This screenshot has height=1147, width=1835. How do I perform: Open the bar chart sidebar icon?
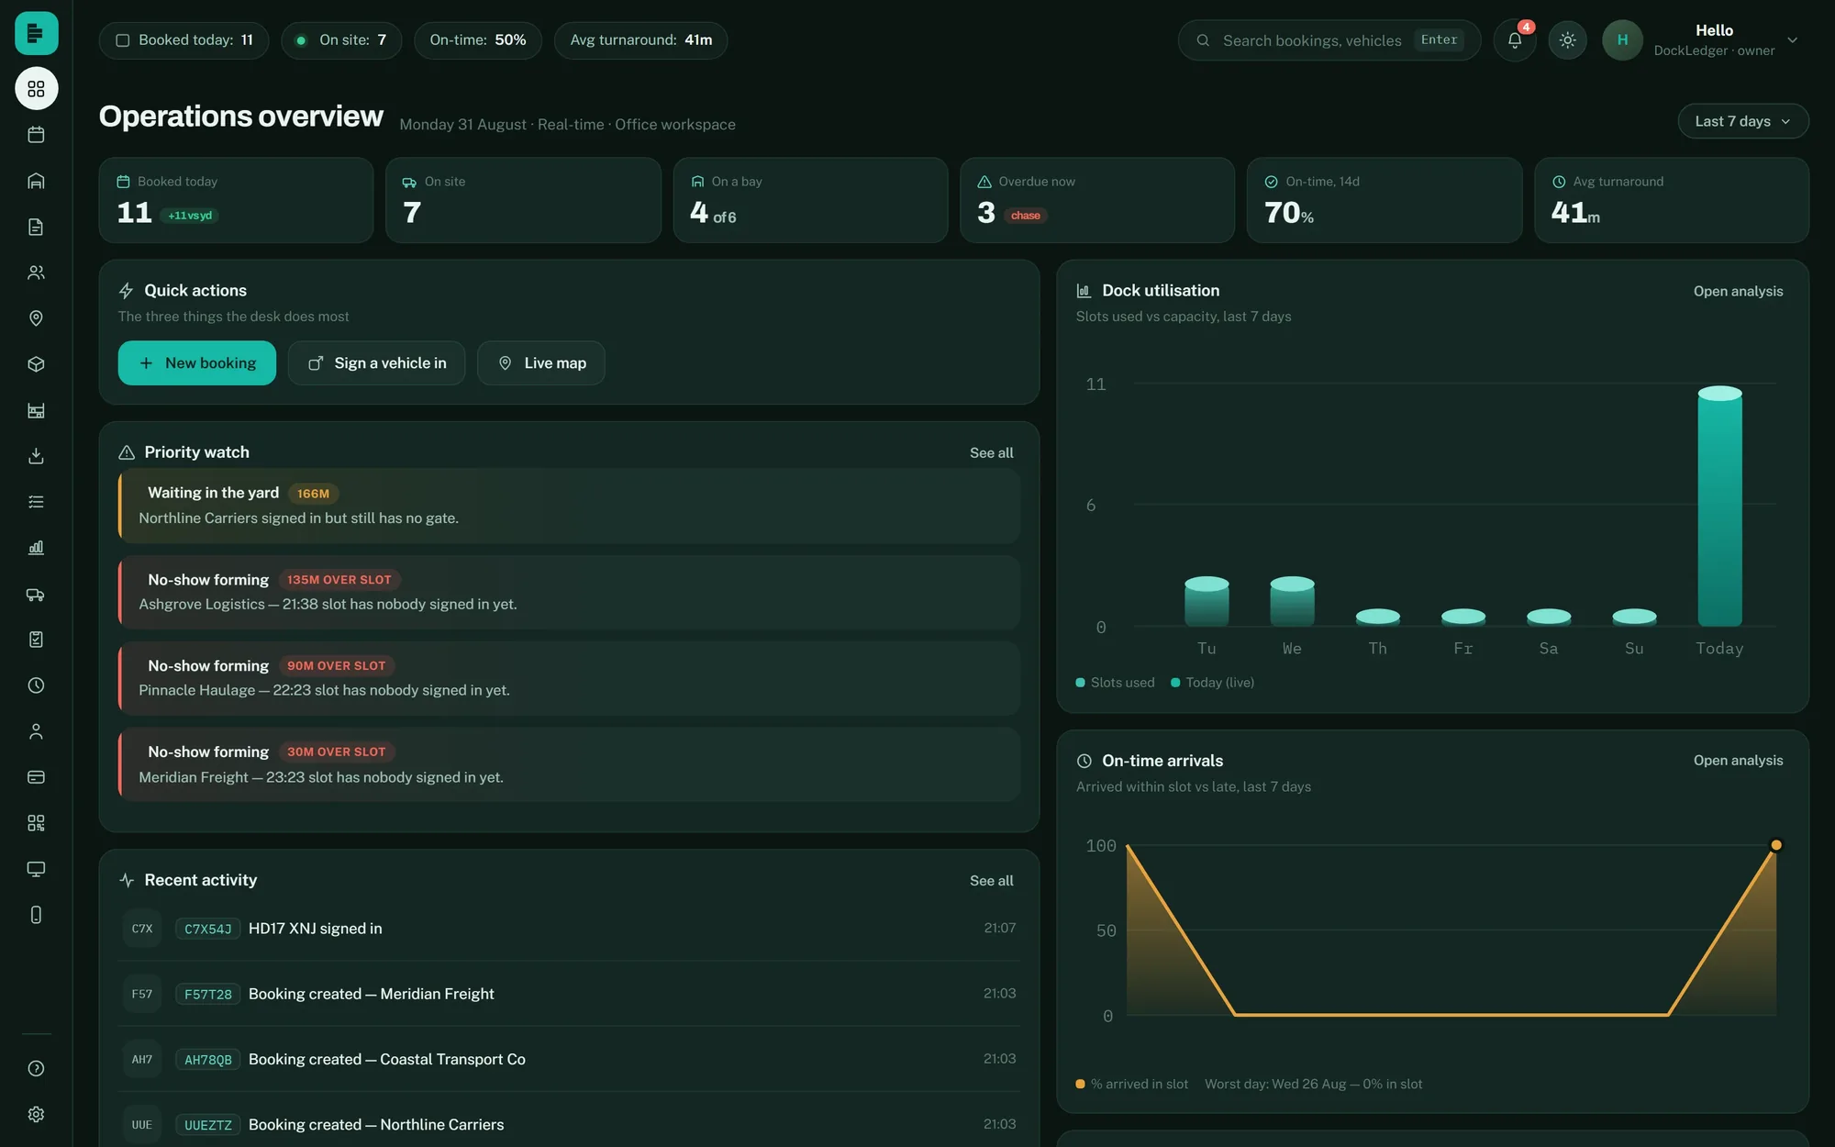(36, 548)
